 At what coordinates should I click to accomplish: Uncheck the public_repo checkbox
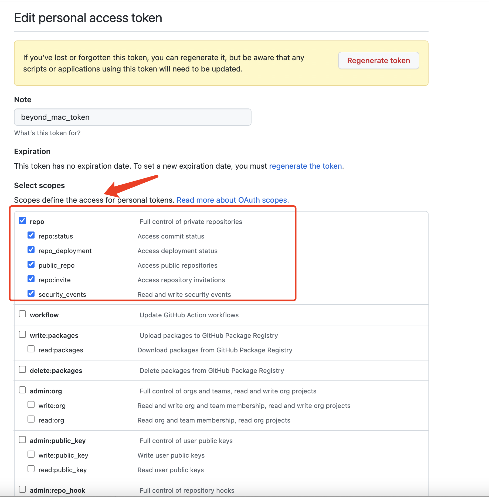(x=31, y=264)
